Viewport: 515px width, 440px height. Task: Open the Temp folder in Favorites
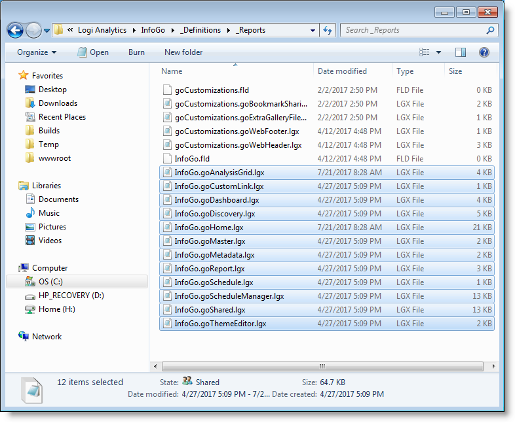point(48,144)
